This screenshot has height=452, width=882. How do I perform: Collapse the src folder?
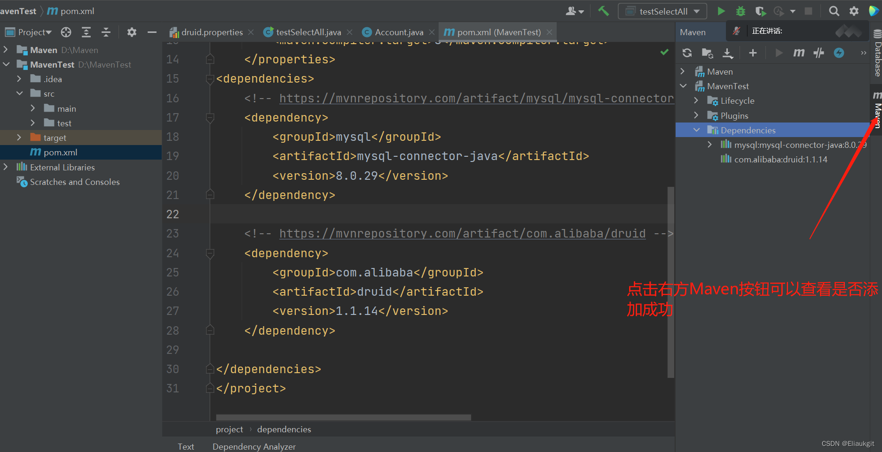point(19,93)
